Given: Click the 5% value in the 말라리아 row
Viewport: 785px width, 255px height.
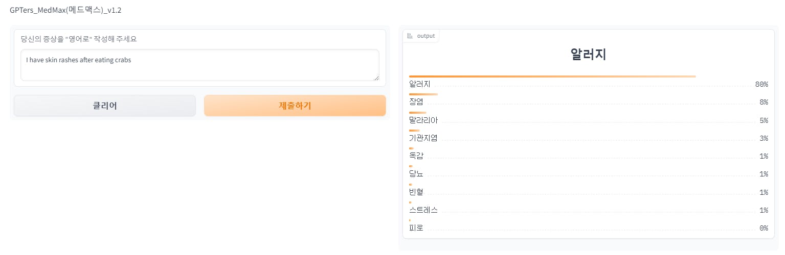Looking at the screenshot, I should pyautogui.click(x=764, y=120).
